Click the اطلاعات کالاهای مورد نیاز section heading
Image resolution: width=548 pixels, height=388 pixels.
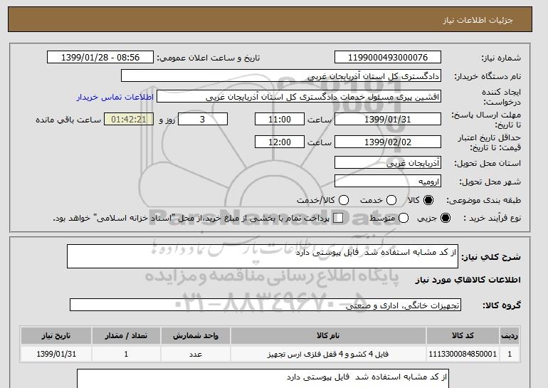(468, 280)
